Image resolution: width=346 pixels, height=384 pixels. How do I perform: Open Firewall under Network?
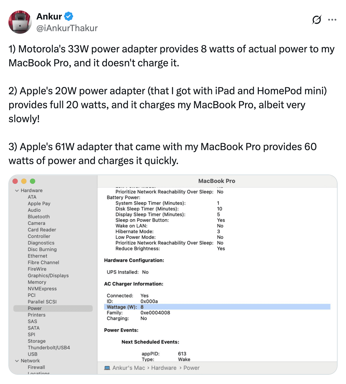click(x=36, y=367)
